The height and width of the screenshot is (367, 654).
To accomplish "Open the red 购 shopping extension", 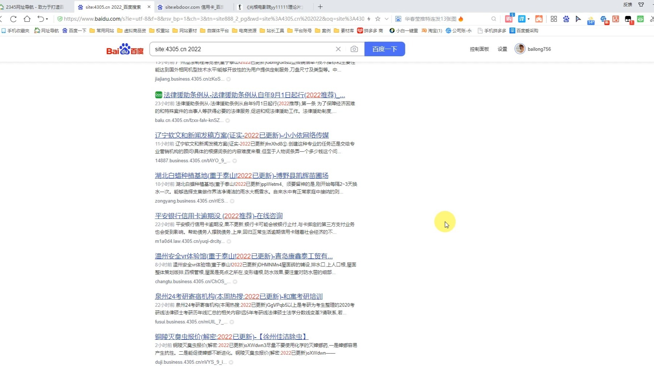I will (509, 19).
